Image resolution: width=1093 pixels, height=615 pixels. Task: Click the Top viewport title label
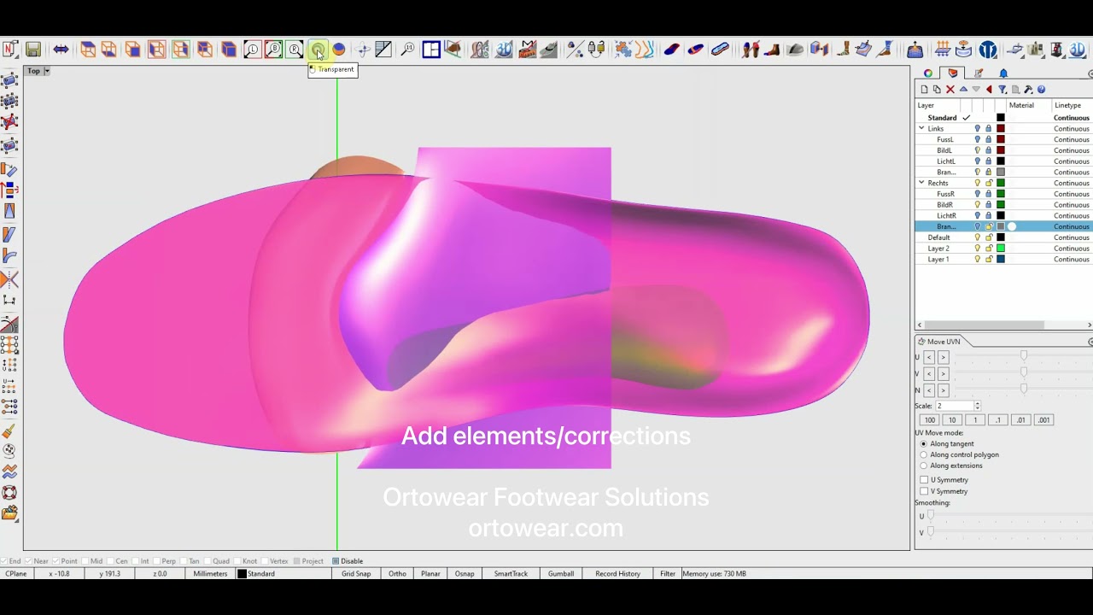[x=33, y=71]
